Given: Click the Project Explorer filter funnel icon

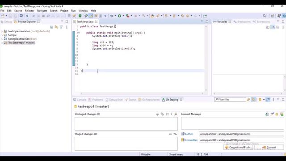Looking at the screenshot, I should coord(61,27).
